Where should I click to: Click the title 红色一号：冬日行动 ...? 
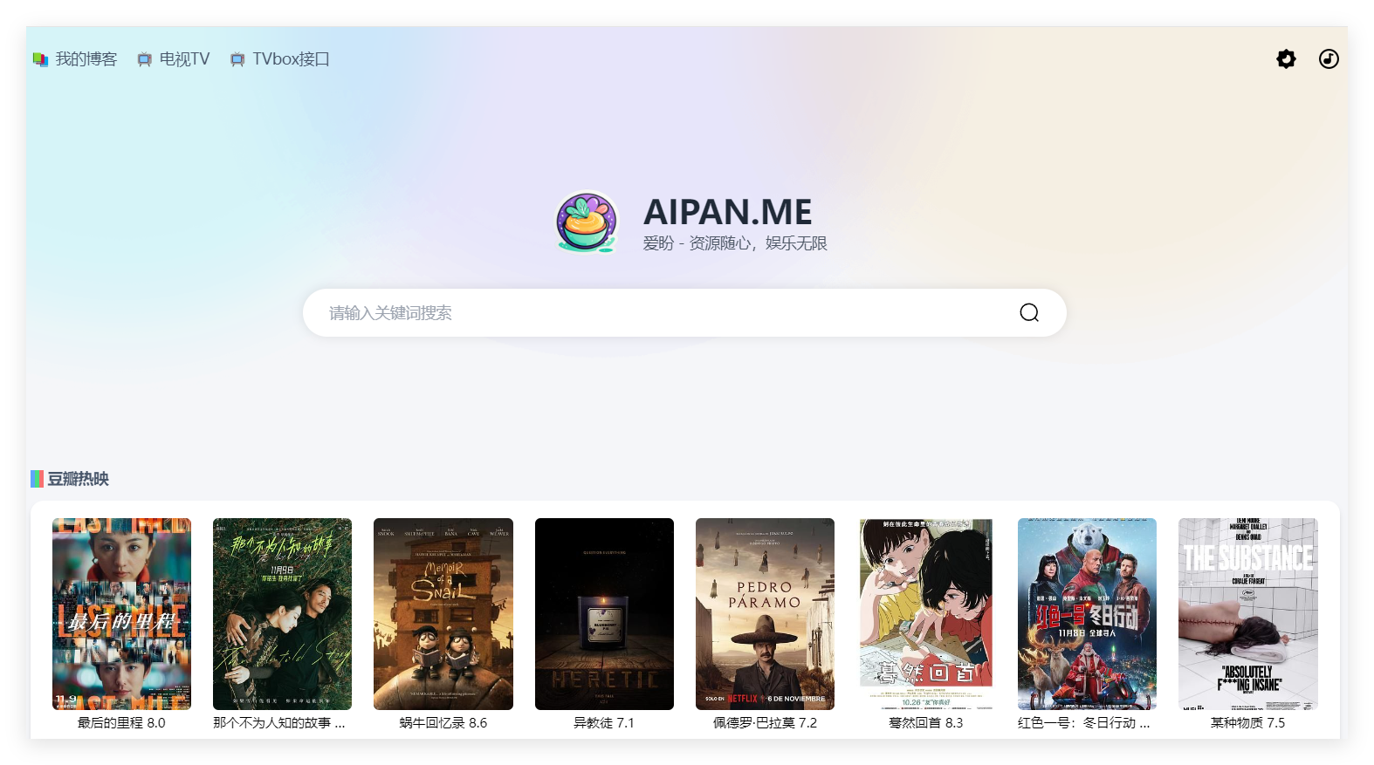1084,723
